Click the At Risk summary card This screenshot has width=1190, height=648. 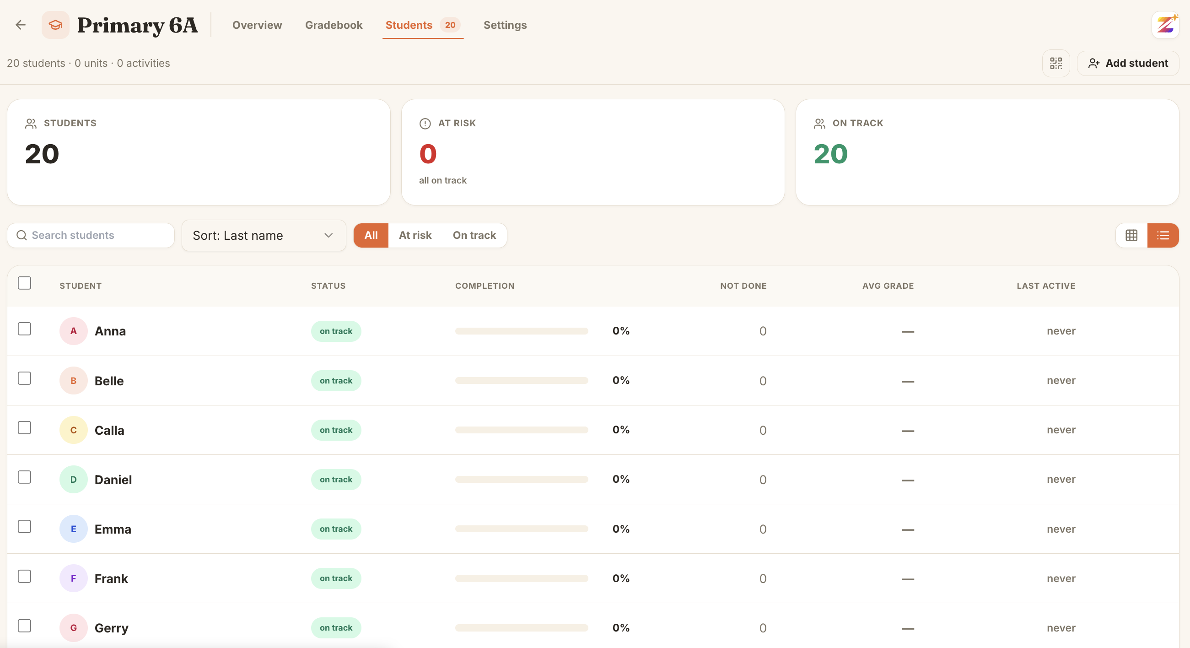click(x=592, y=152)
